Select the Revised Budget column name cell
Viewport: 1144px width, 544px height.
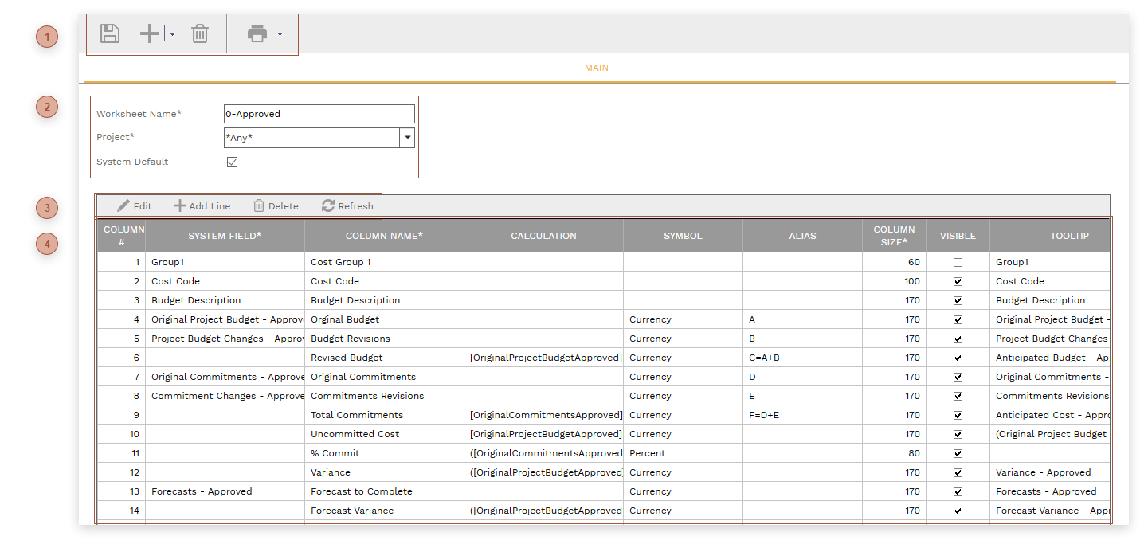(384, 358)
